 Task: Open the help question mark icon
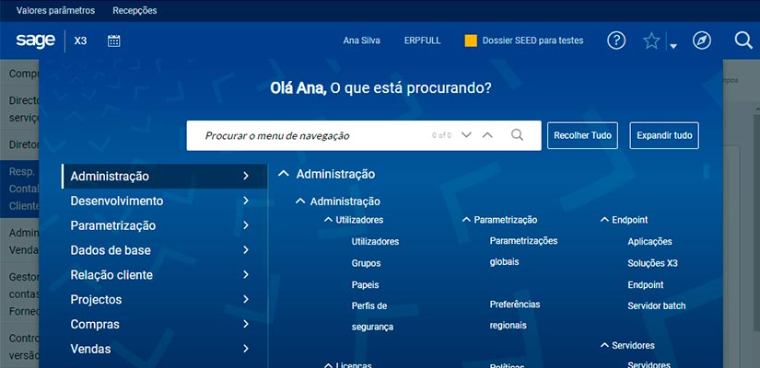[x=616, y=40]
